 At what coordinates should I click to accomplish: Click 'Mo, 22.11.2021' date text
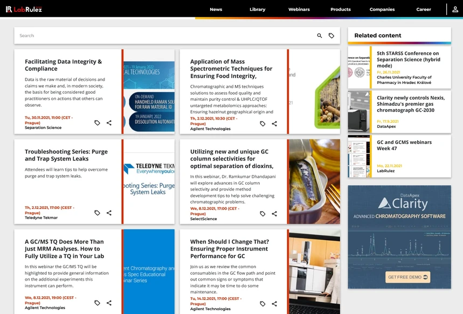pos(389,166)
